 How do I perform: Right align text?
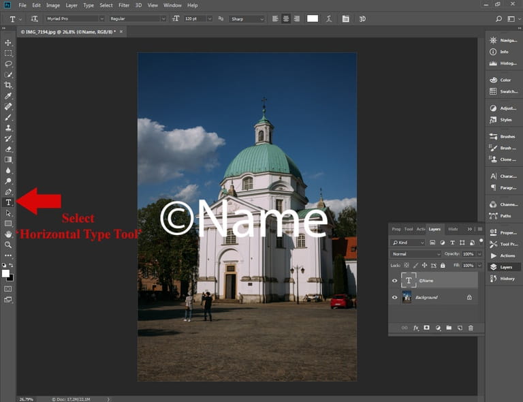tap(296, 18)
